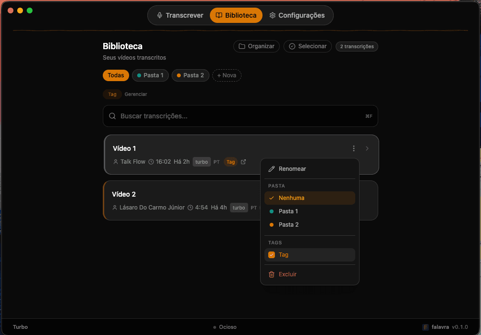481x335 pixels.
Task: Select Pasta 1 from the PASTA menu
Action: (x=289, y=211)
